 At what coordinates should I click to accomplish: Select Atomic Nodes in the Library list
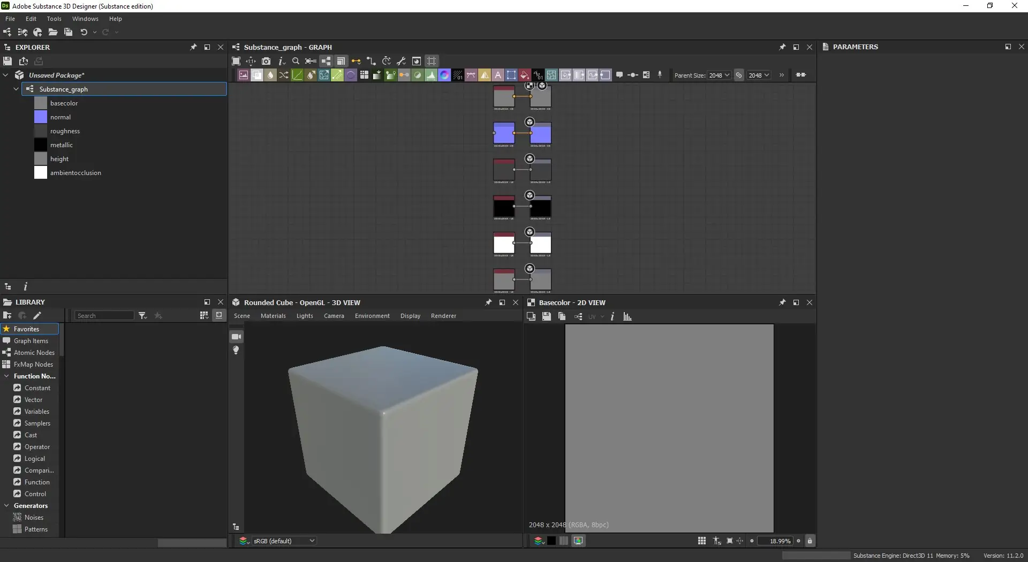pyautogui.click(x=30, y=353)
